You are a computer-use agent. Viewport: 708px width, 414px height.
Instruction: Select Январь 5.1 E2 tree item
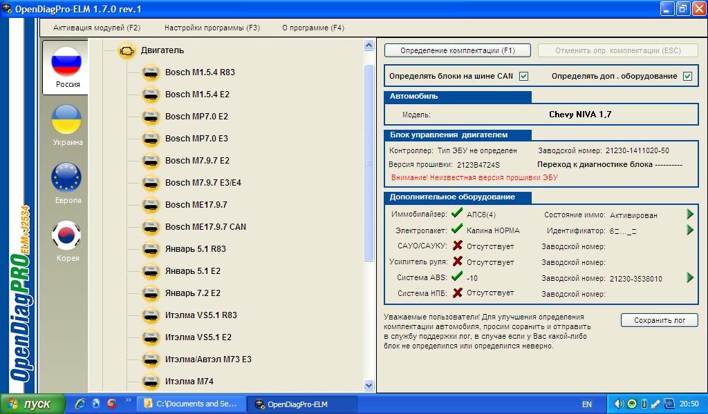coord(193,271)
